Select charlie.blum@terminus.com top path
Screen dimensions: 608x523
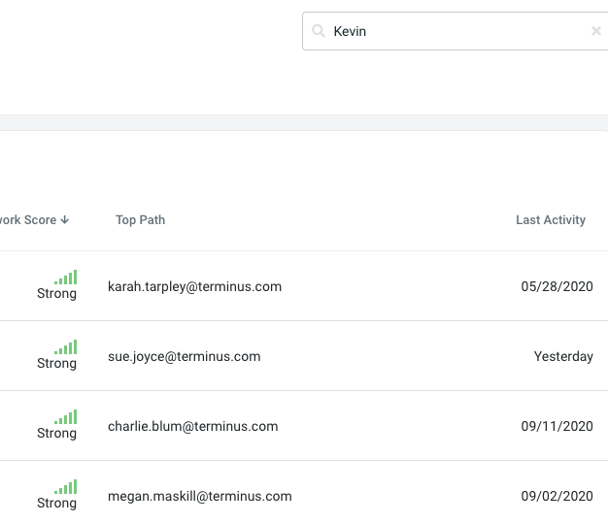[x=192, y=426]
